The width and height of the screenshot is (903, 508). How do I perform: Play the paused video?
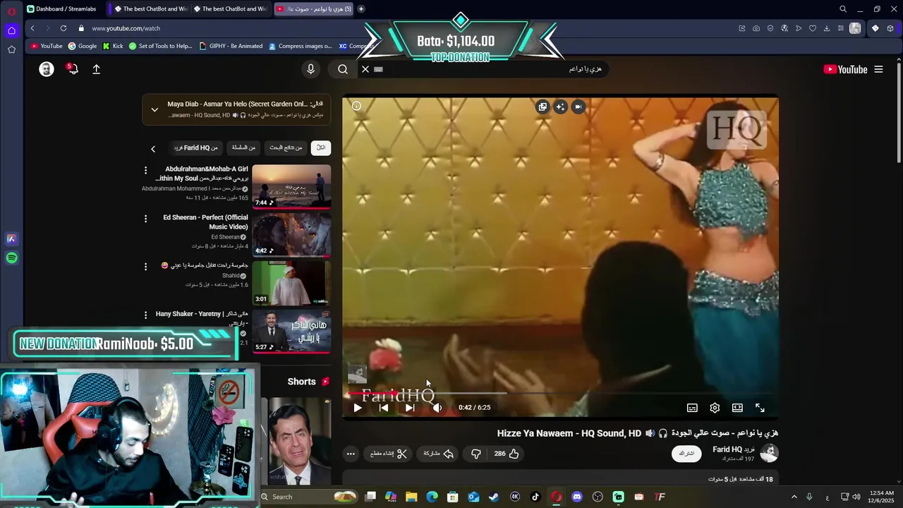358,408
